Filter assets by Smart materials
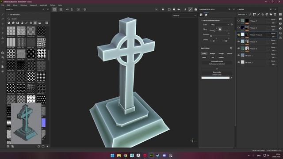The width and height of the screenshot is (283, 159). click(x=13, y=23)
